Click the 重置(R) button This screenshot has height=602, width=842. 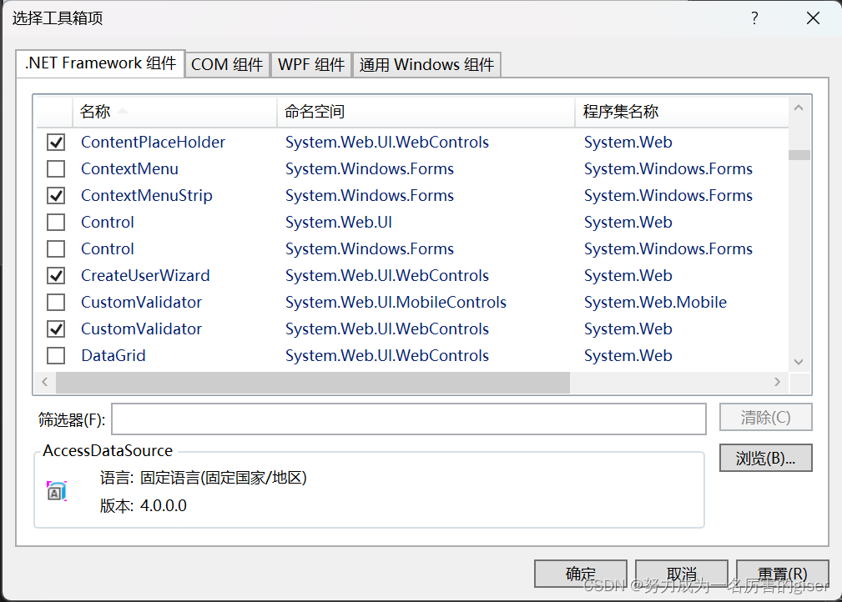coord(783,574)
